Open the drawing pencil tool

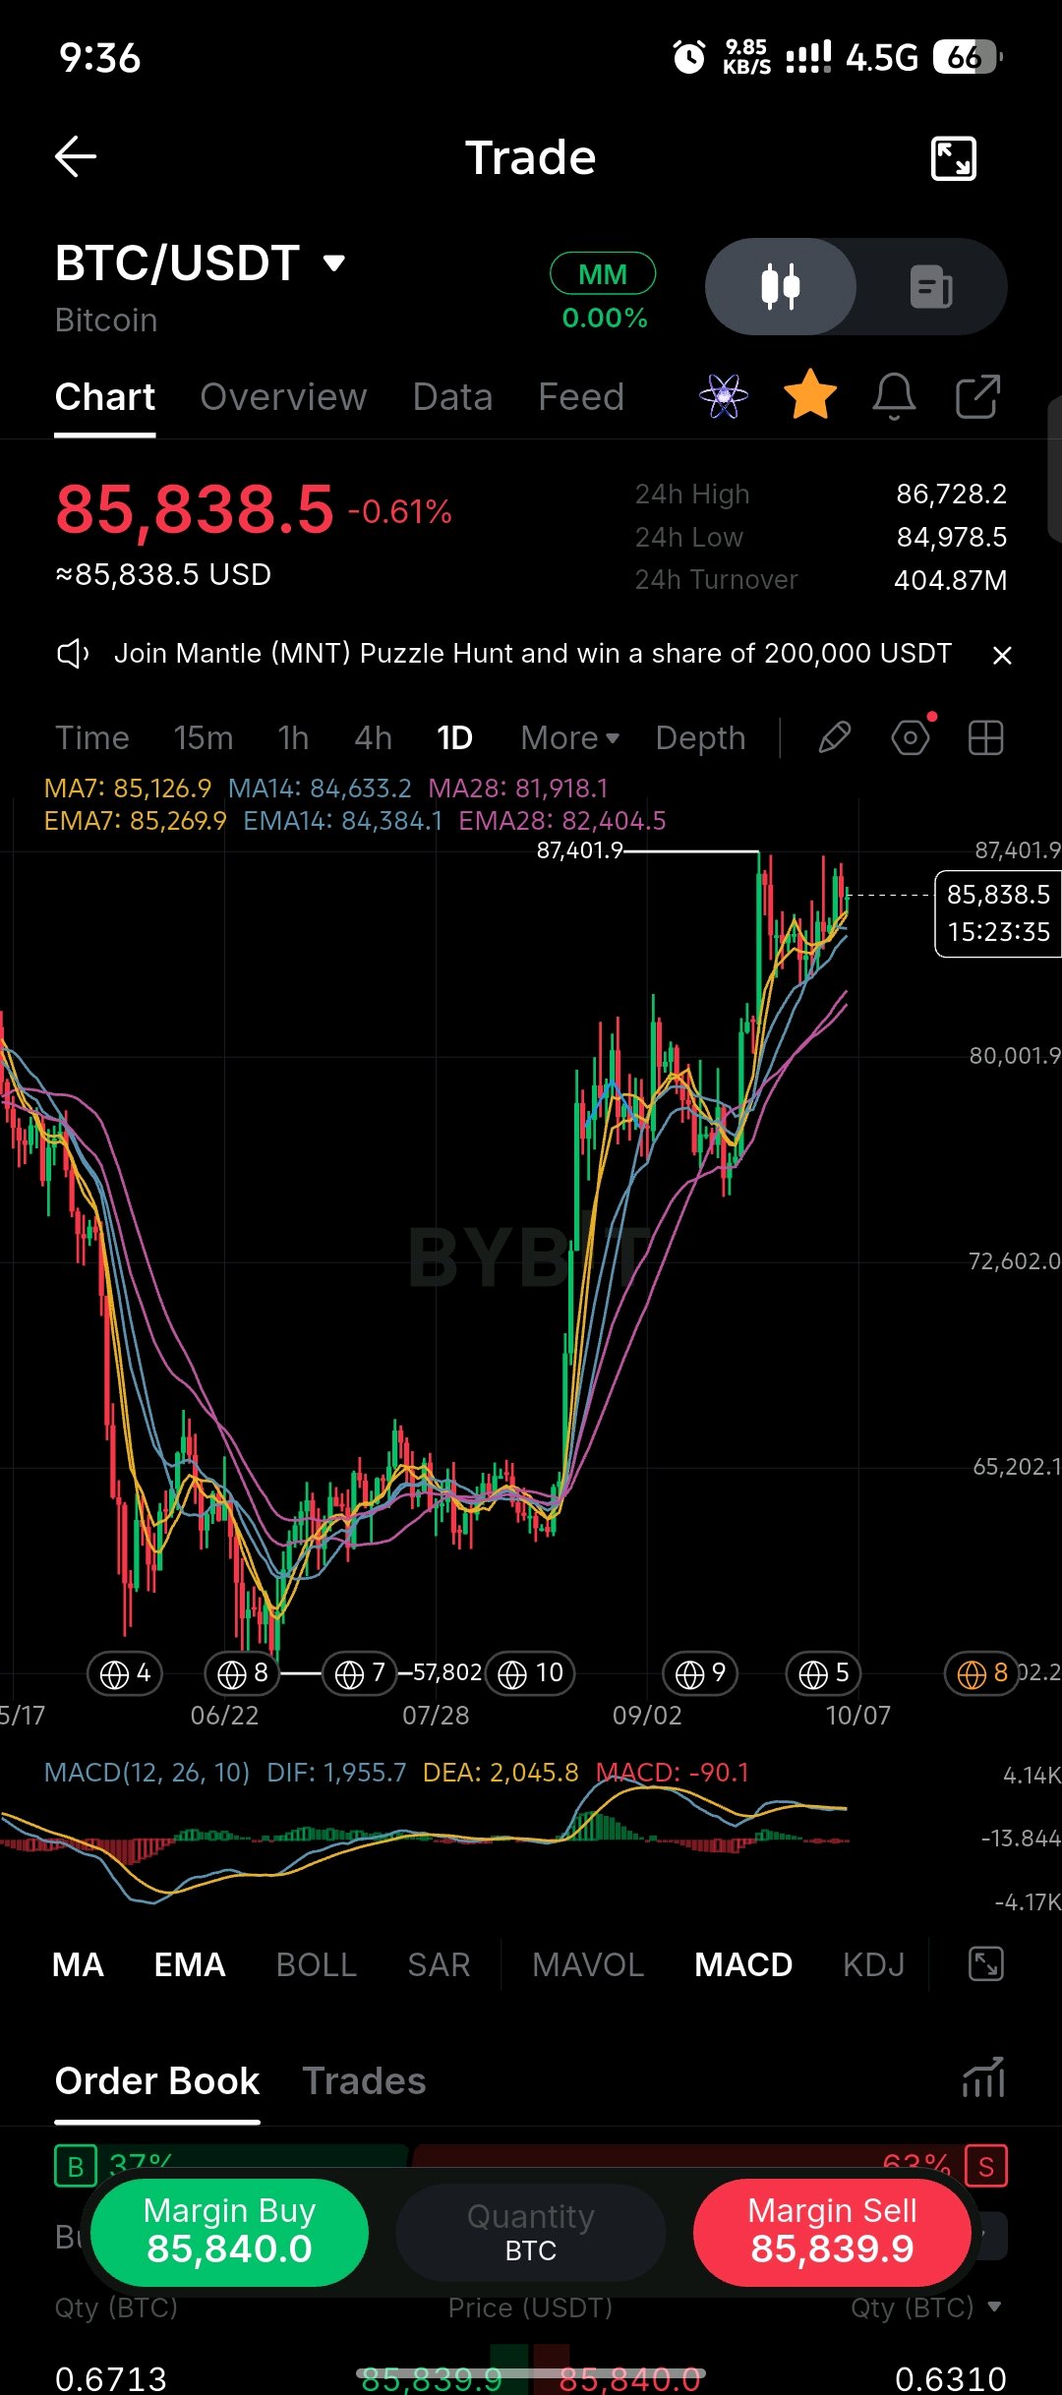[835, 737]
